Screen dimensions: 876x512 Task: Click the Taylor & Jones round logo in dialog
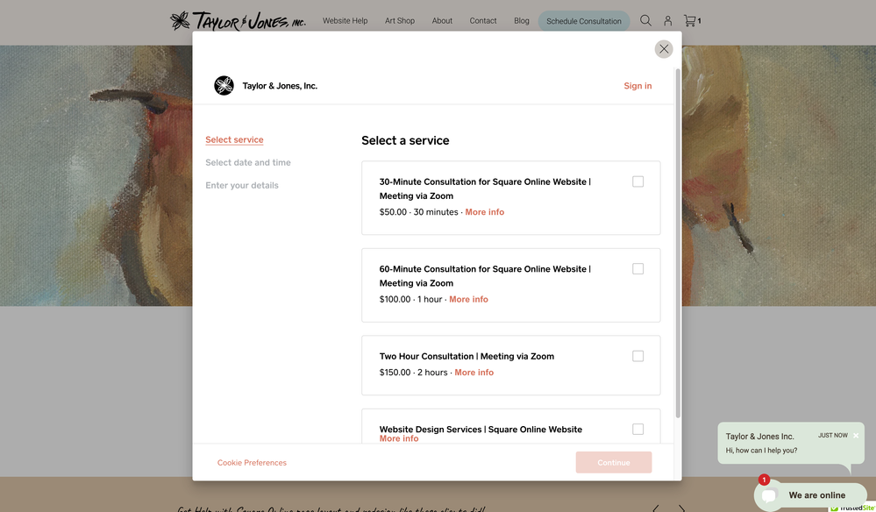pos(224,86)
